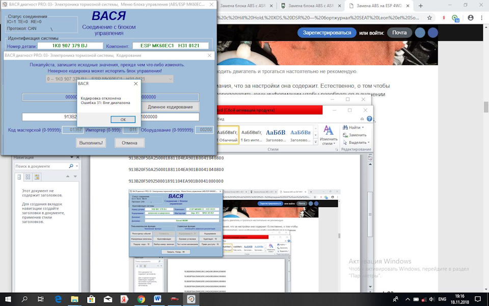Open volume control in system tray
This screenshot has height=306, width=489.
click(432, 299)
